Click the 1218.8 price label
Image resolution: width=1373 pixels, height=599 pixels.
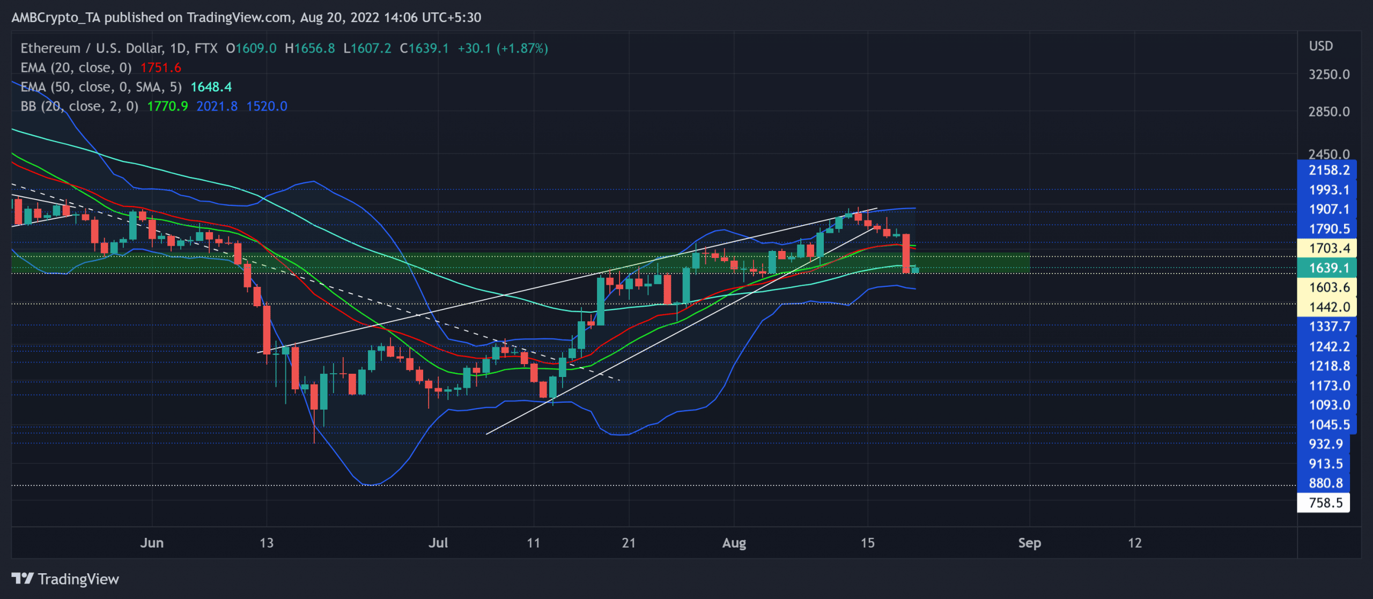pos(1327,366)
